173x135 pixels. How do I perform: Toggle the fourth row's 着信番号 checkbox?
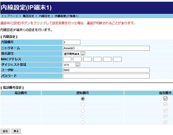click(165, 116)
